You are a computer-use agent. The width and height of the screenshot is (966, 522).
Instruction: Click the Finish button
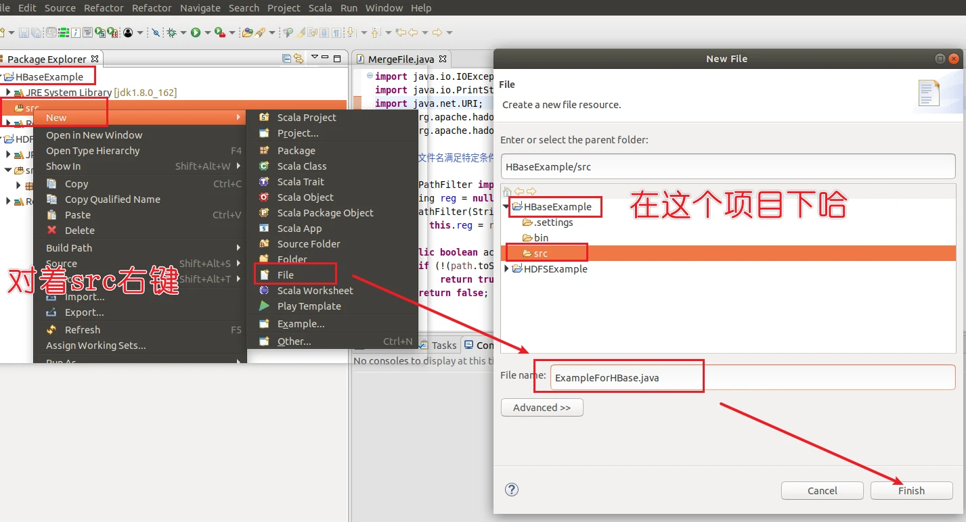[911, 491]
